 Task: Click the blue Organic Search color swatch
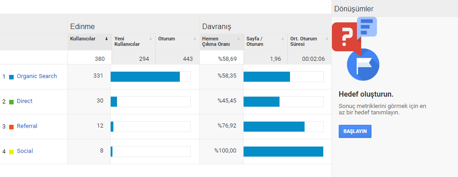tap(11, 77)
